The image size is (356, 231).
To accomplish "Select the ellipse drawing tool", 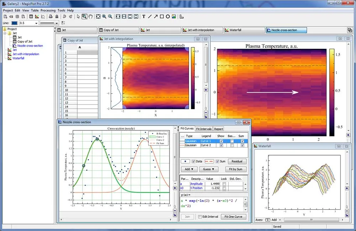I will pyautogui.click(x=168, y=16).
